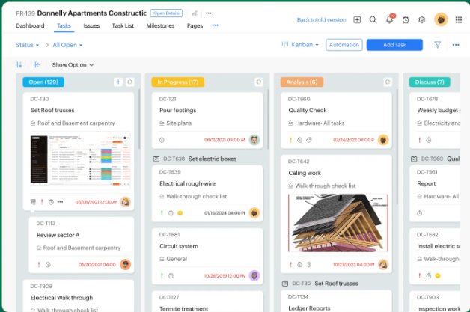The height and width of the screenshot is (312, 470).
Task: Click the Open (129) column label
Action: coord(43,82)
